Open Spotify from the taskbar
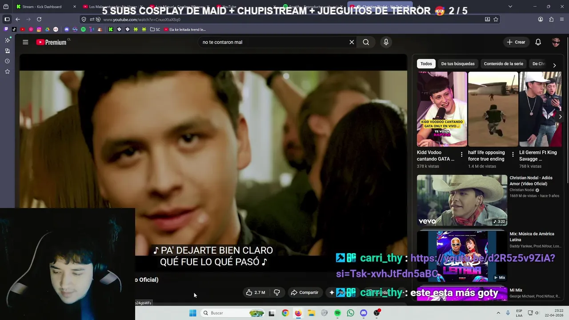 337,313
